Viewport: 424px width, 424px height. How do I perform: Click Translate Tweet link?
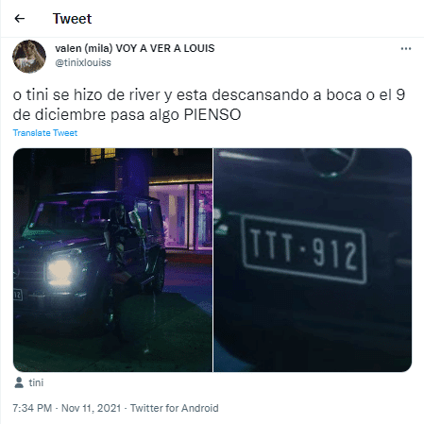point(45,133)
